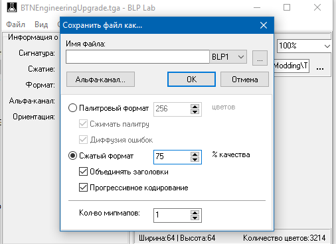Select the Сжатый формат radio button

tap(72, 156)
